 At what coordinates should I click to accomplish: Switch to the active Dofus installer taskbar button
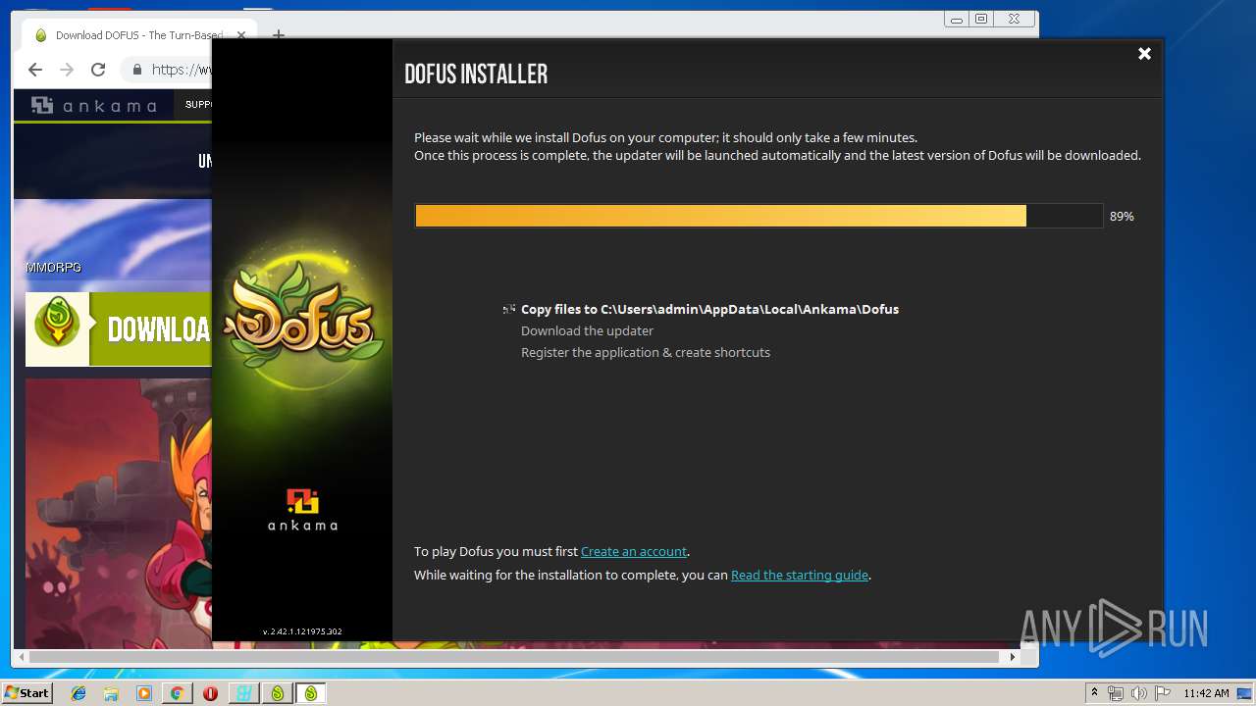tap(311, 693)
